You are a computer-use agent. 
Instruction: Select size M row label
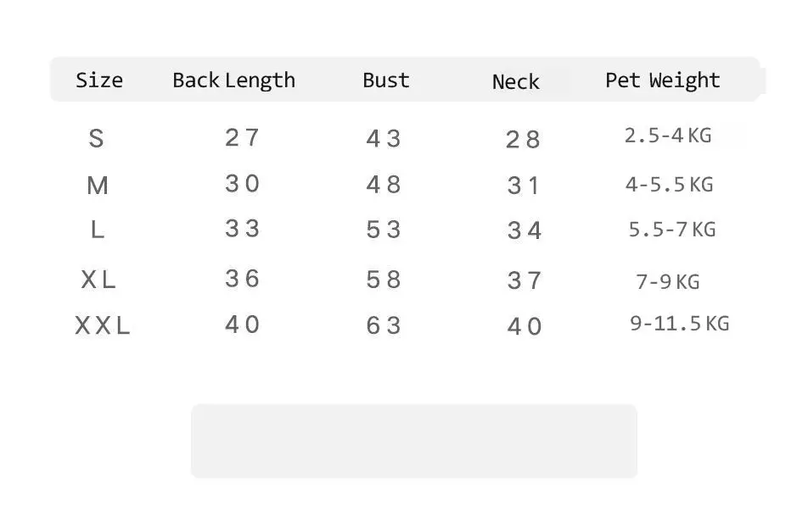(98, 186)
